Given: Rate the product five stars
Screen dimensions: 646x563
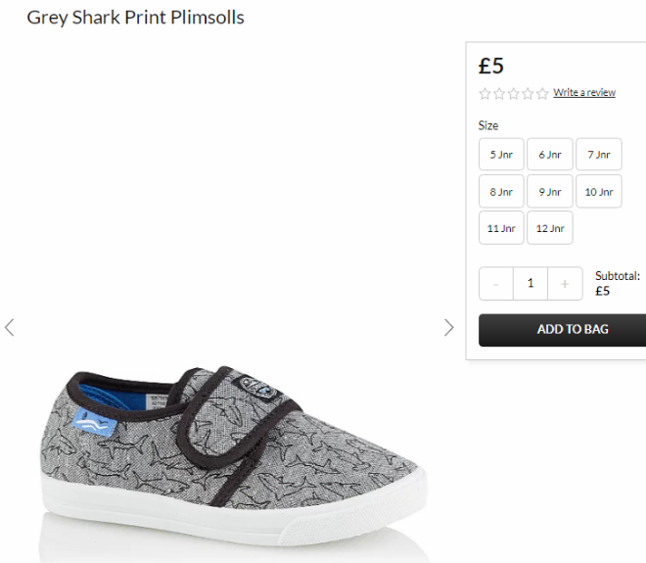Looking at the screenshot, I should click(x=542, y=94).
